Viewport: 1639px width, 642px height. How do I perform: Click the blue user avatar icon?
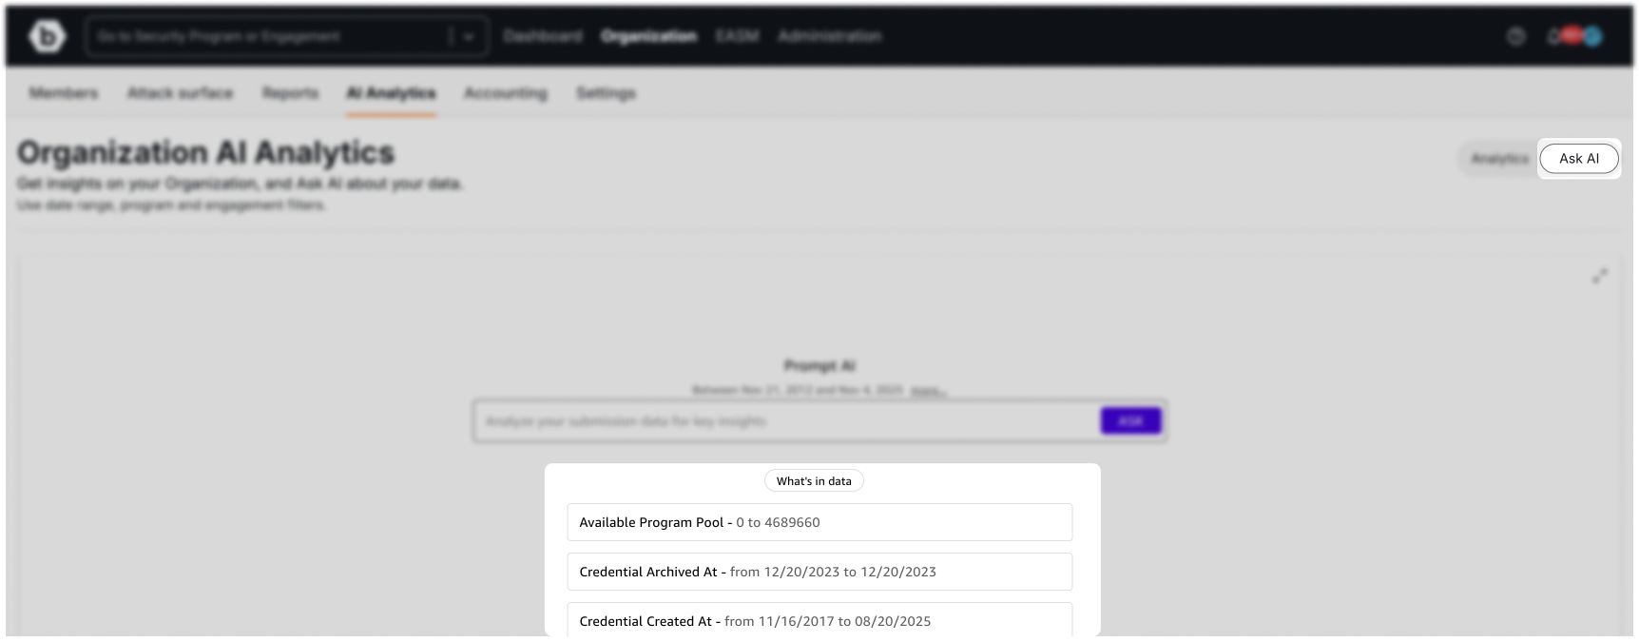1592,36
